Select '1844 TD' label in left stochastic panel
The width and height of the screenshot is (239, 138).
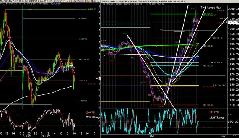(x=90, y=112)
